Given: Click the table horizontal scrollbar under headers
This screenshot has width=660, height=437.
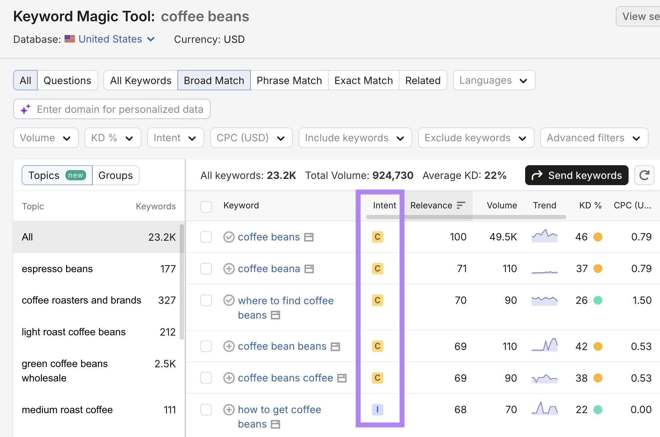Looking at the screenshot, I should tap(466, 217).
